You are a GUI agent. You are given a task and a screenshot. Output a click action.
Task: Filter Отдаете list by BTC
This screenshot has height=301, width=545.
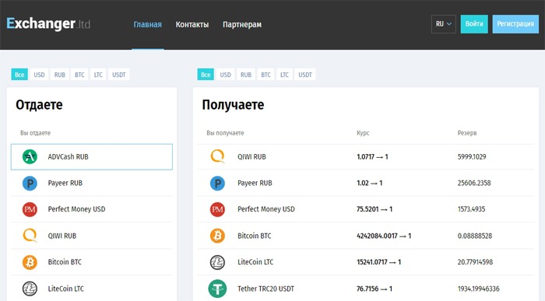pyautogui.click(x=79, y=75)
